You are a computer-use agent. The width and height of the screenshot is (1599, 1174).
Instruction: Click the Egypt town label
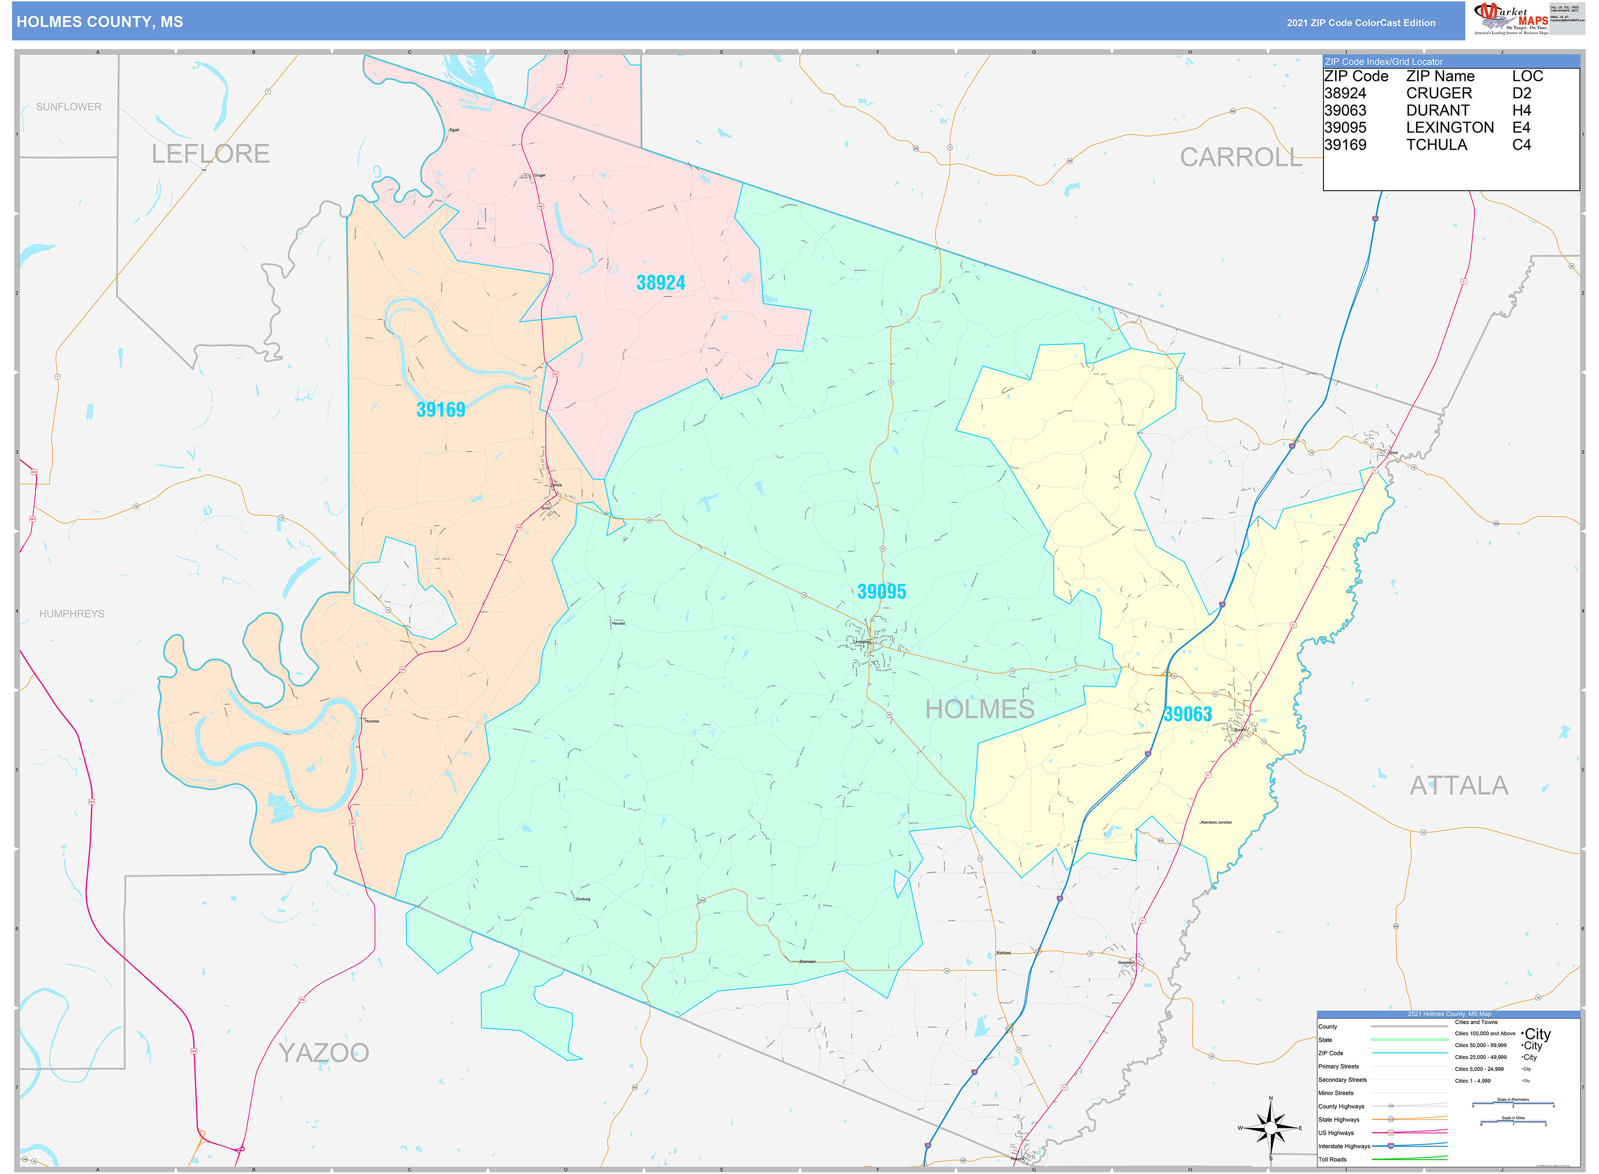[454, 130]
